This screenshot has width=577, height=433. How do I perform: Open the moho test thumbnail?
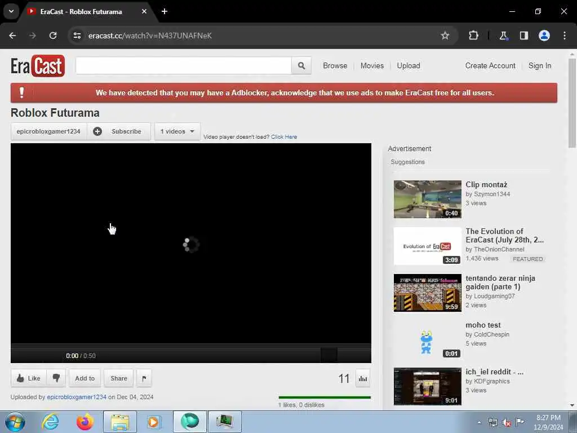[427, 339]
